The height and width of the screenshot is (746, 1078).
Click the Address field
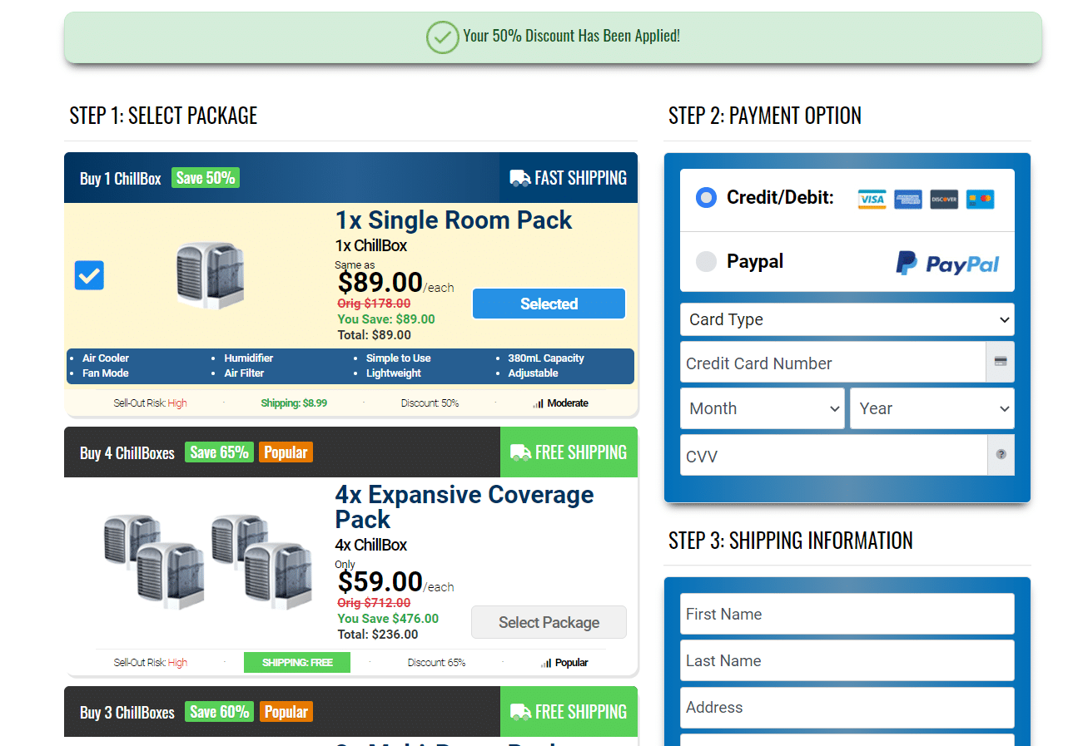click(x=847, y=707)
